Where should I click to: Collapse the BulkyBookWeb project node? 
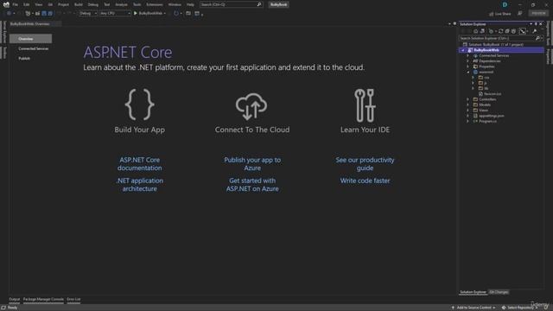pos(463,50)
